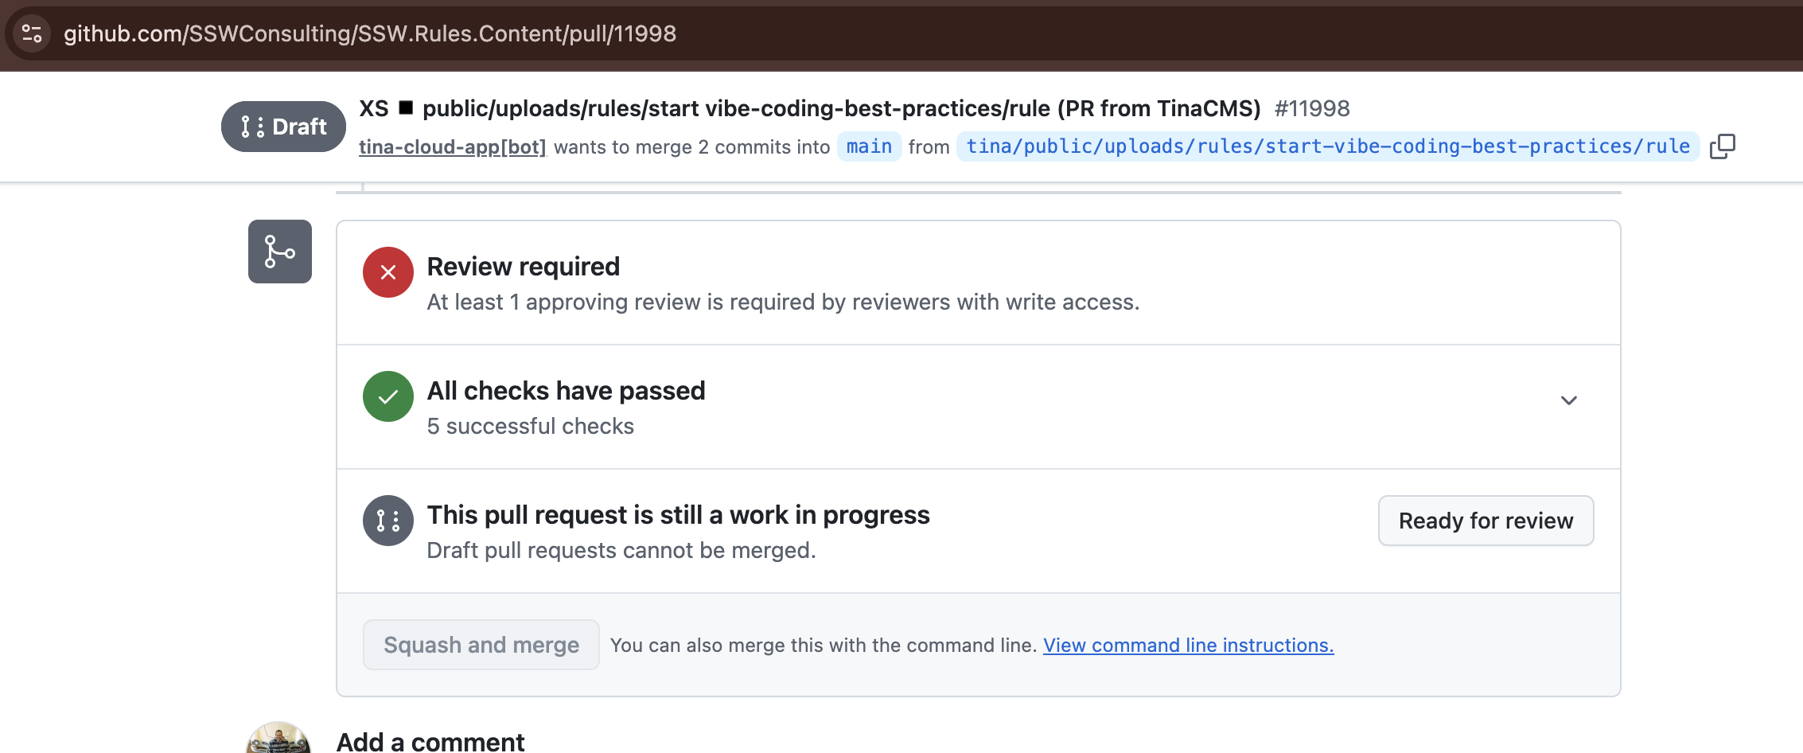Click the site information icon in address bar
Screen dimensions: 1803x753
(32, 33)
